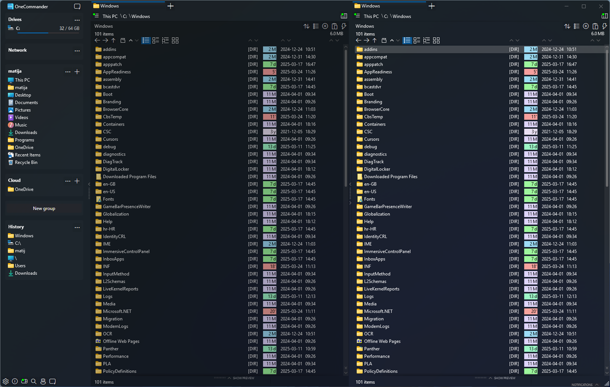
Task: Switch left pane to second list view mode
Action: click(x=156, y=40)
